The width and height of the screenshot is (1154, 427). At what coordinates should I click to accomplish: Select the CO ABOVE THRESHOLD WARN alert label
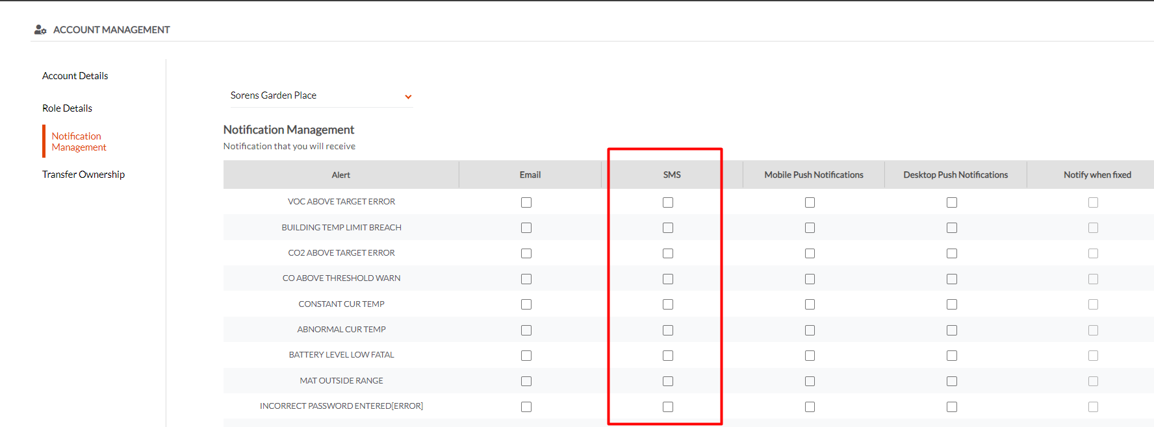click(x=342, y=278)
